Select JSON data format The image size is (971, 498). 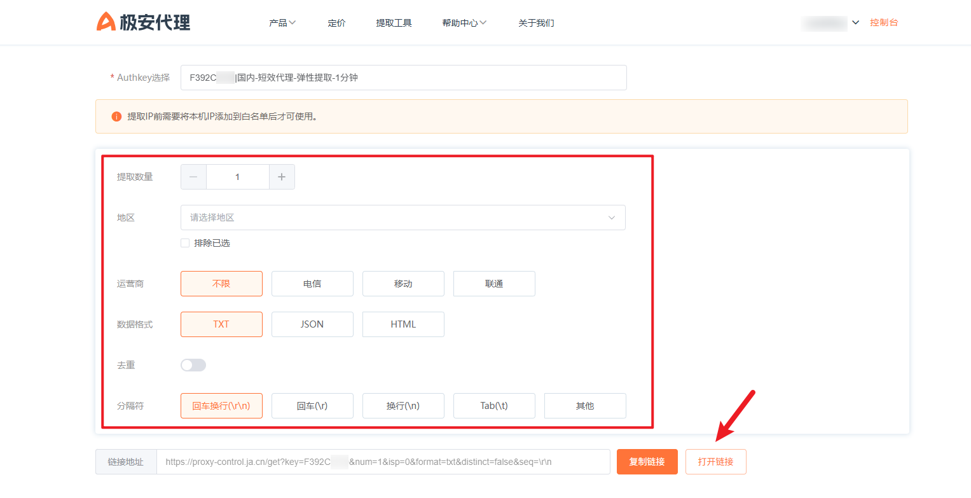[x=312, y=324]
